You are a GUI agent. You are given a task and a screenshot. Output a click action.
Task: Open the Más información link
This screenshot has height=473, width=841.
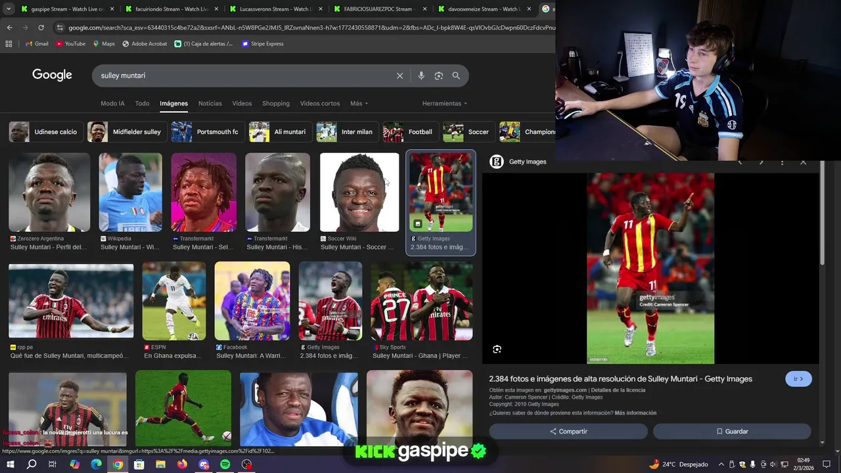click(x=635, y=413)
